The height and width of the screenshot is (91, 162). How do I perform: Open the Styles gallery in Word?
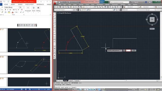pyautogui.click(x=34, y=10)
